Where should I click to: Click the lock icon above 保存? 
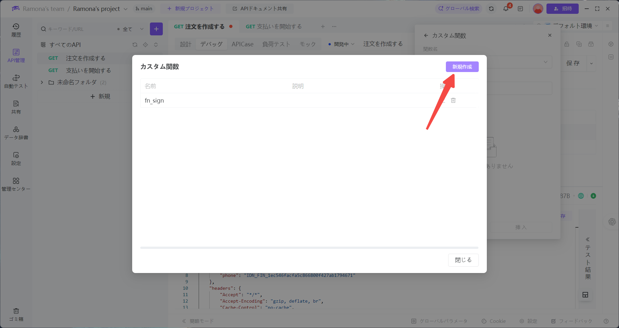pos(567,44)
